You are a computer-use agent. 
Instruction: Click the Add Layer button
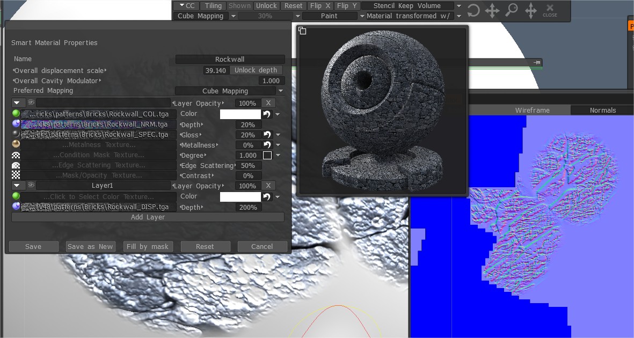148,217
